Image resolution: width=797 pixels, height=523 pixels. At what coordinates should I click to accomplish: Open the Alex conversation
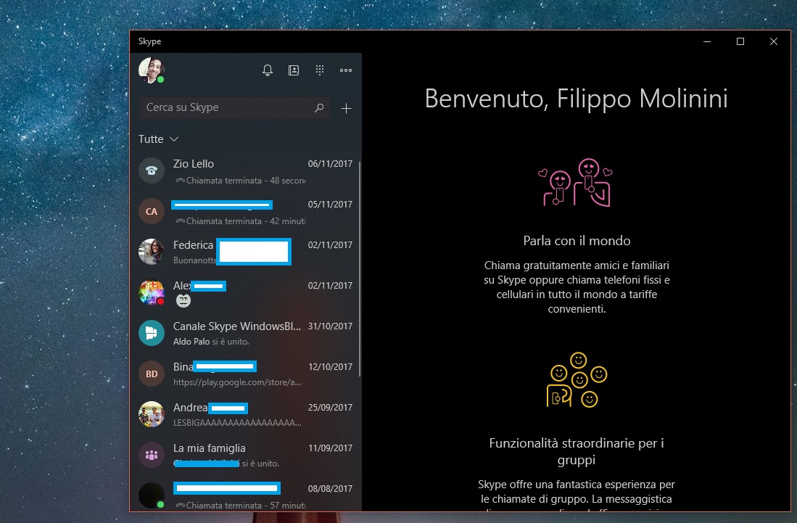point(246,293)
